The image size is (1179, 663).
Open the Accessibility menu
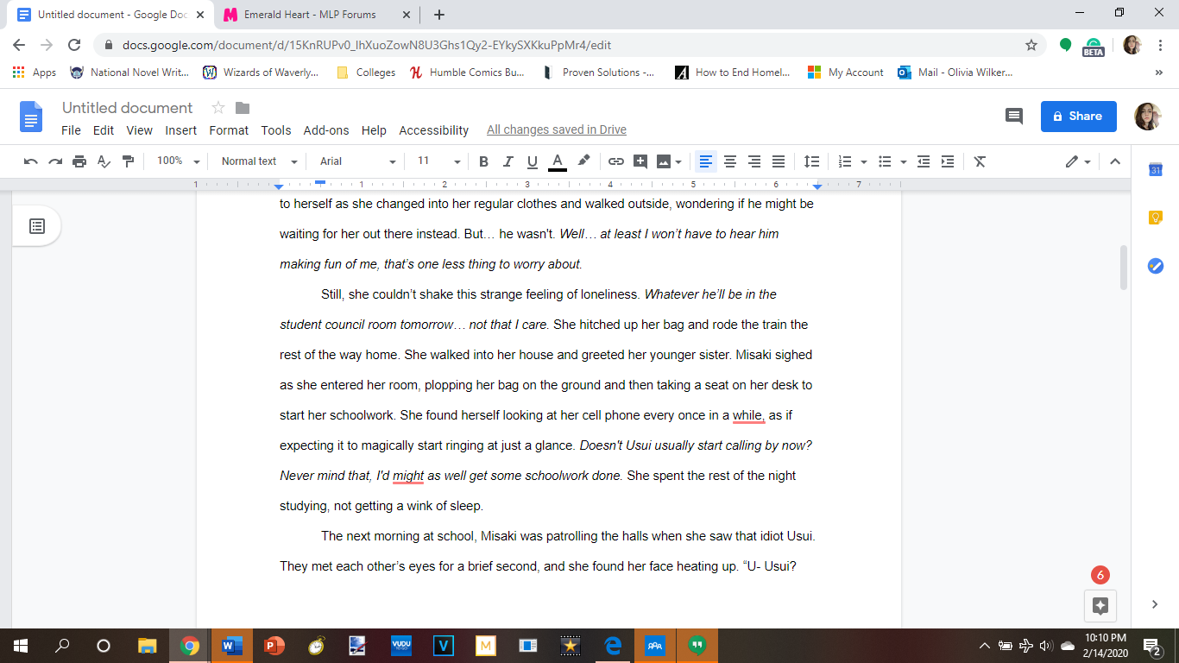[x=433, y=130]
